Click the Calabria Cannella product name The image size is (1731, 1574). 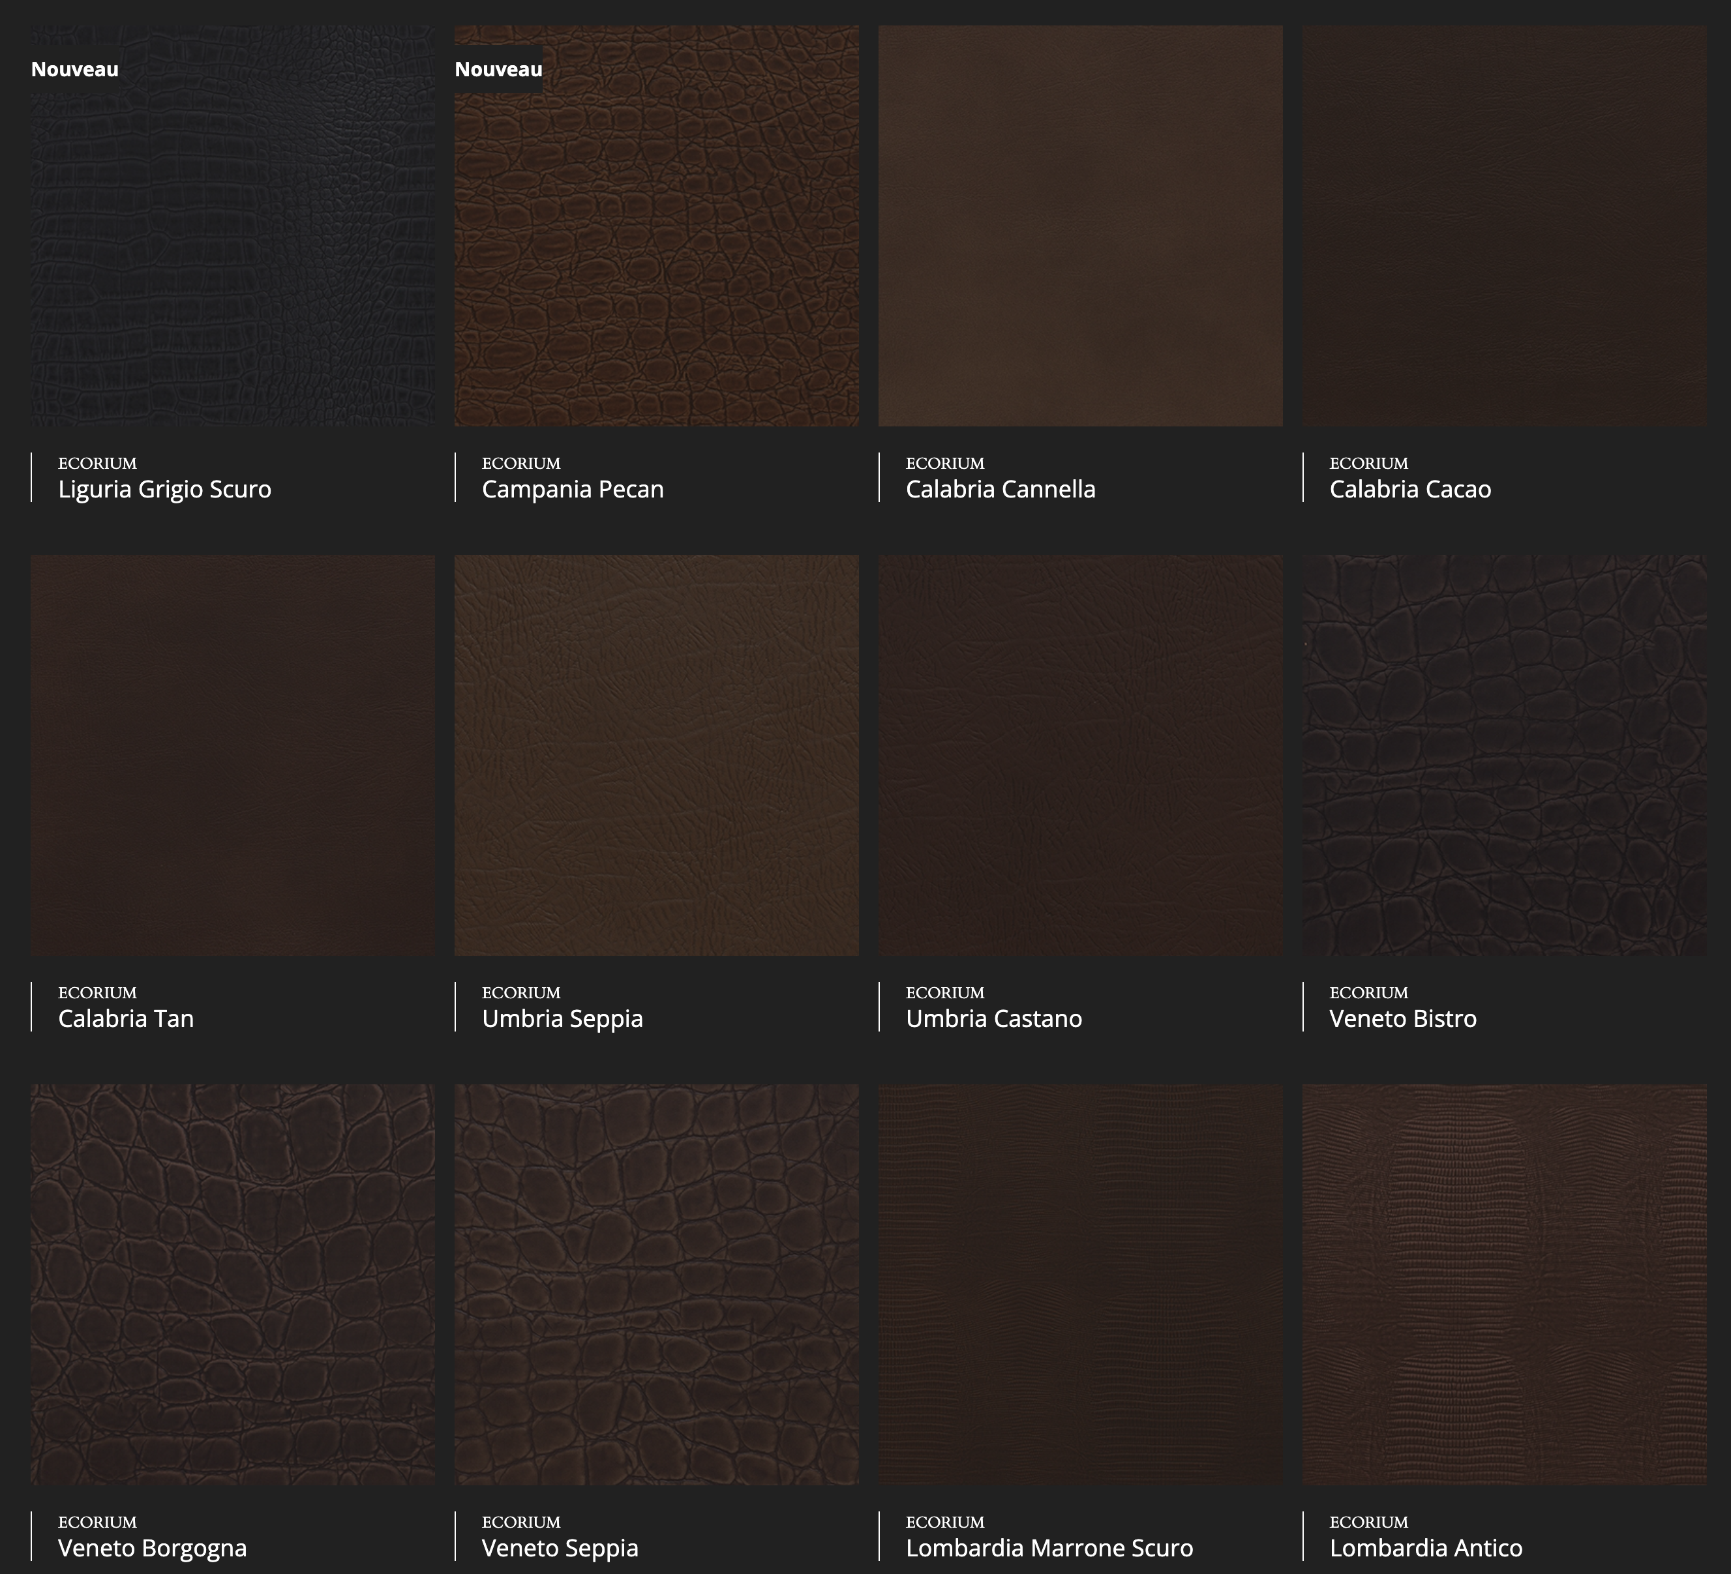point(1001,489)
